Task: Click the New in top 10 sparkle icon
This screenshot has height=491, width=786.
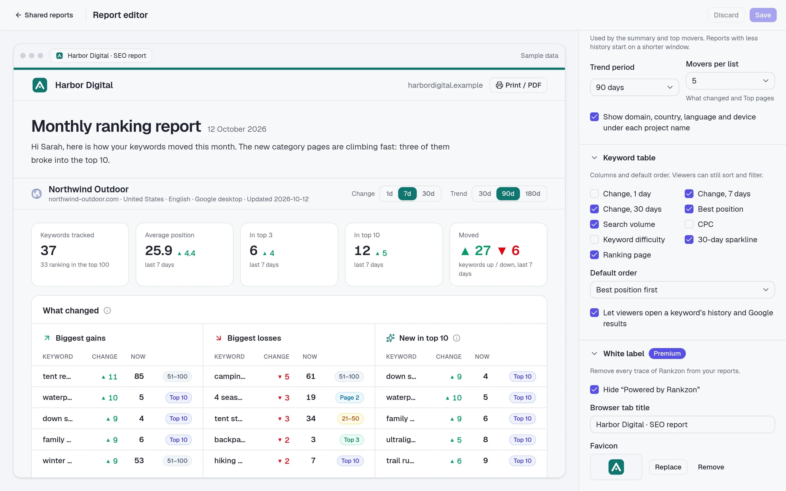Action: tap(390, 338)
